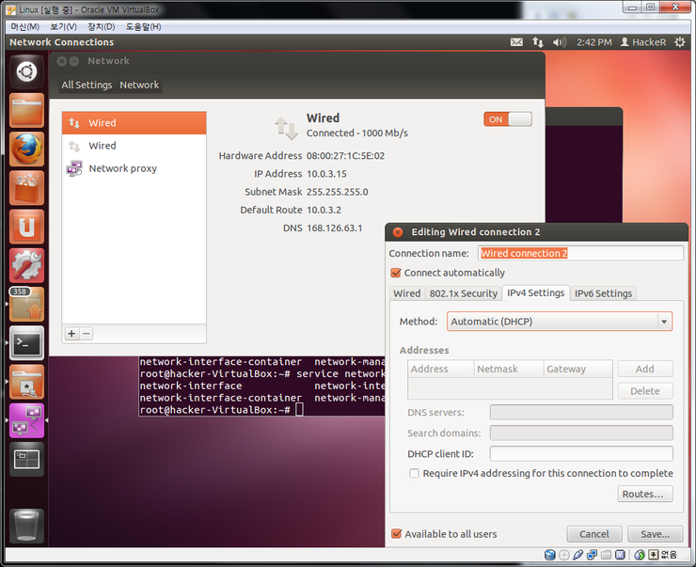Open the network indicator in top panel
696x567 pixels.
[x=538, y=42]
